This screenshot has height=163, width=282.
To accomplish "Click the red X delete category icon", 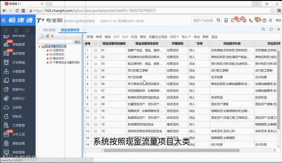I will pos(52,36).
